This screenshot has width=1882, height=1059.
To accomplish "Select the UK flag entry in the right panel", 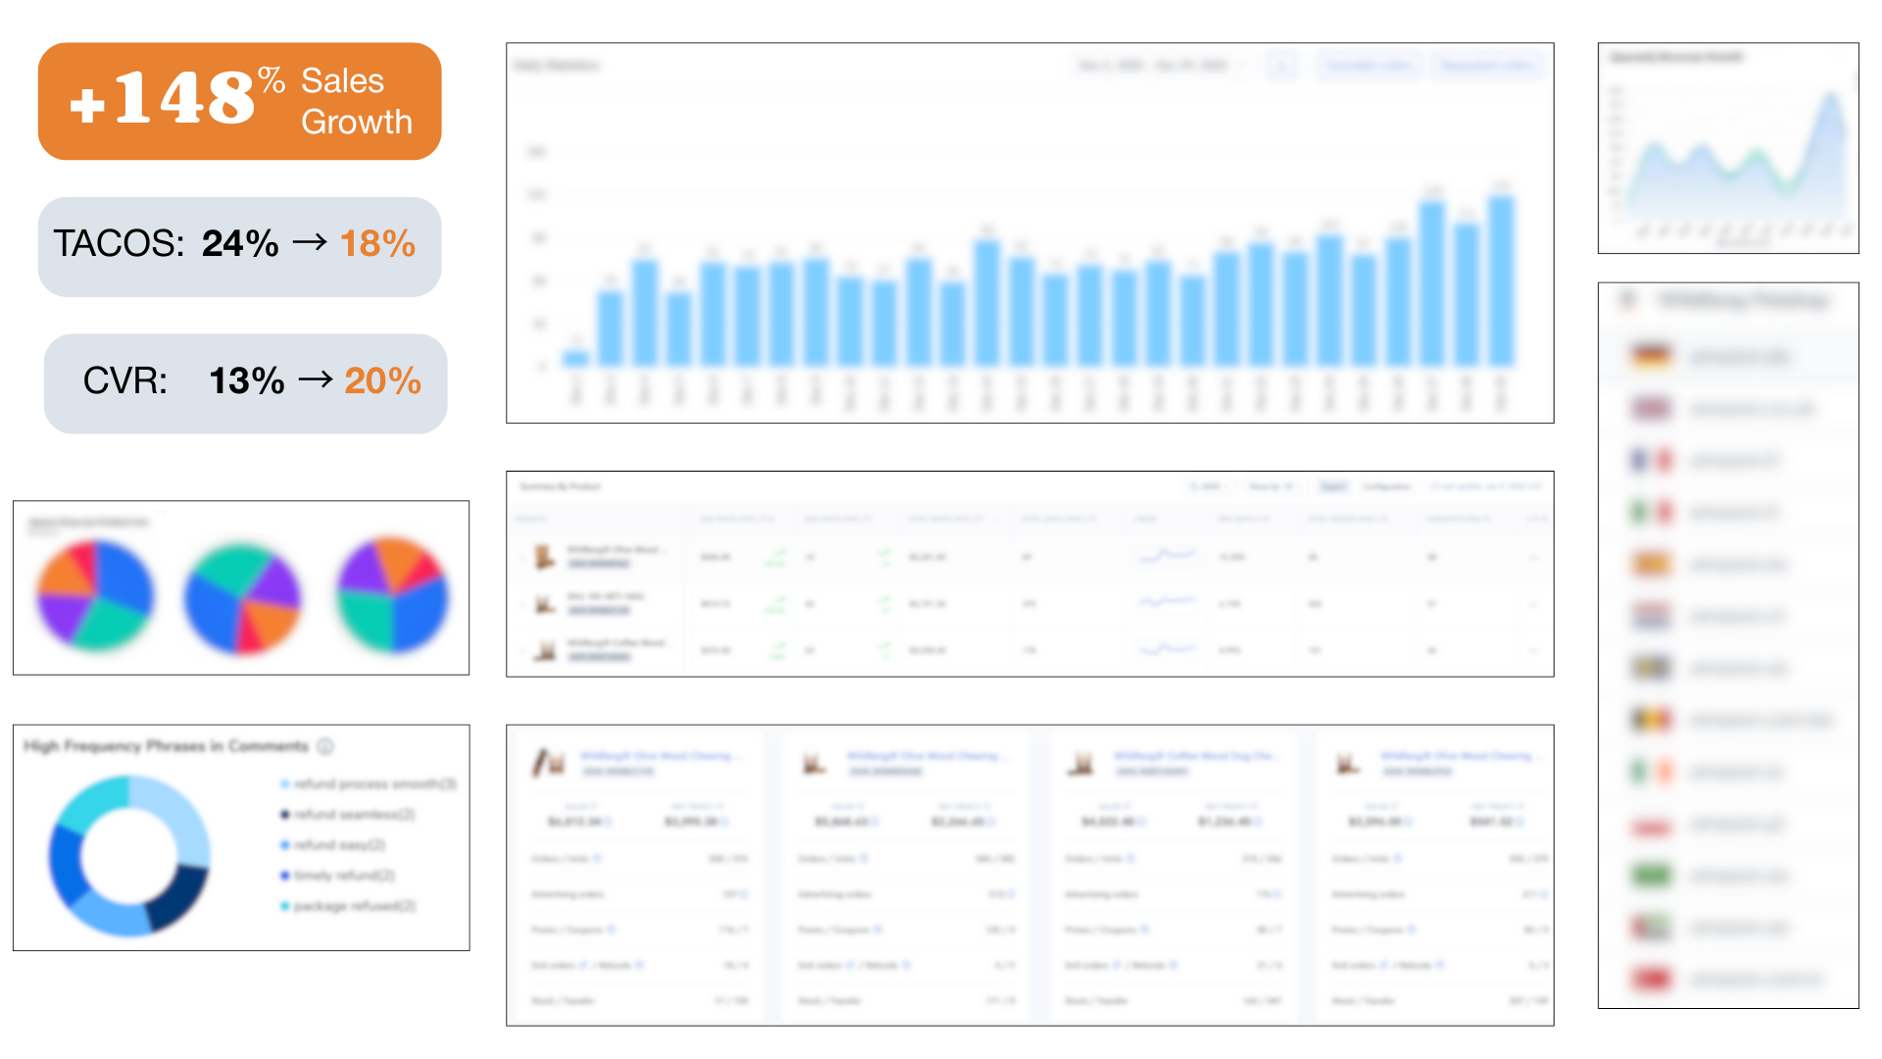I will tap(1650, 409).
